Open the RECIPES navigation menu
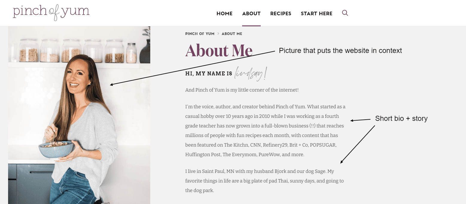The width and height of the screenshot is (466, 204). tap(281, 13)
